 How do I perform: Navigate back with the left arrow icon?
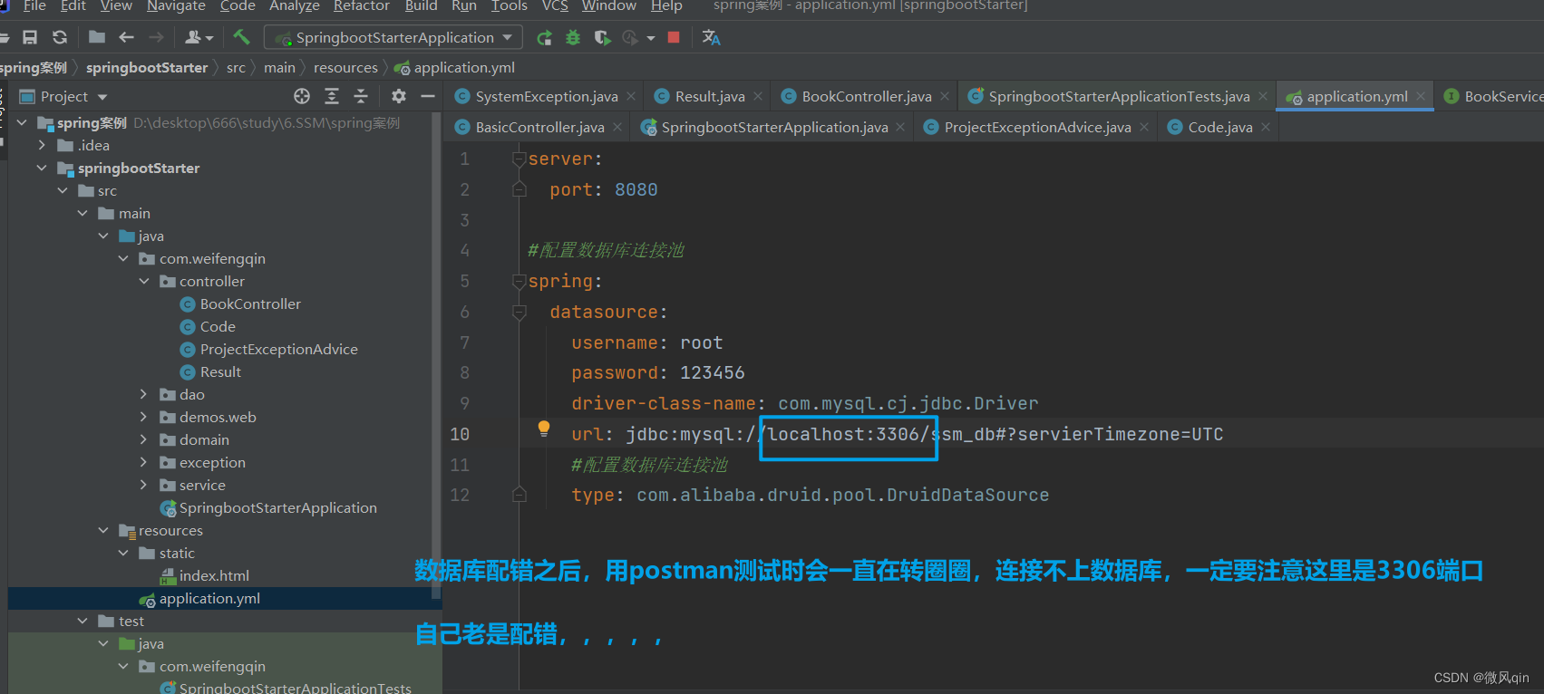pos(127,37)
